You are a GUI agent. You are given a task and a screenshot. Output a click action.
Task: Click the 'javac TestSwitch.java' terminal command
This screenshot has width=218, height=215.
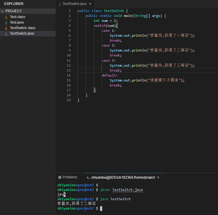(x=121, y=190)
